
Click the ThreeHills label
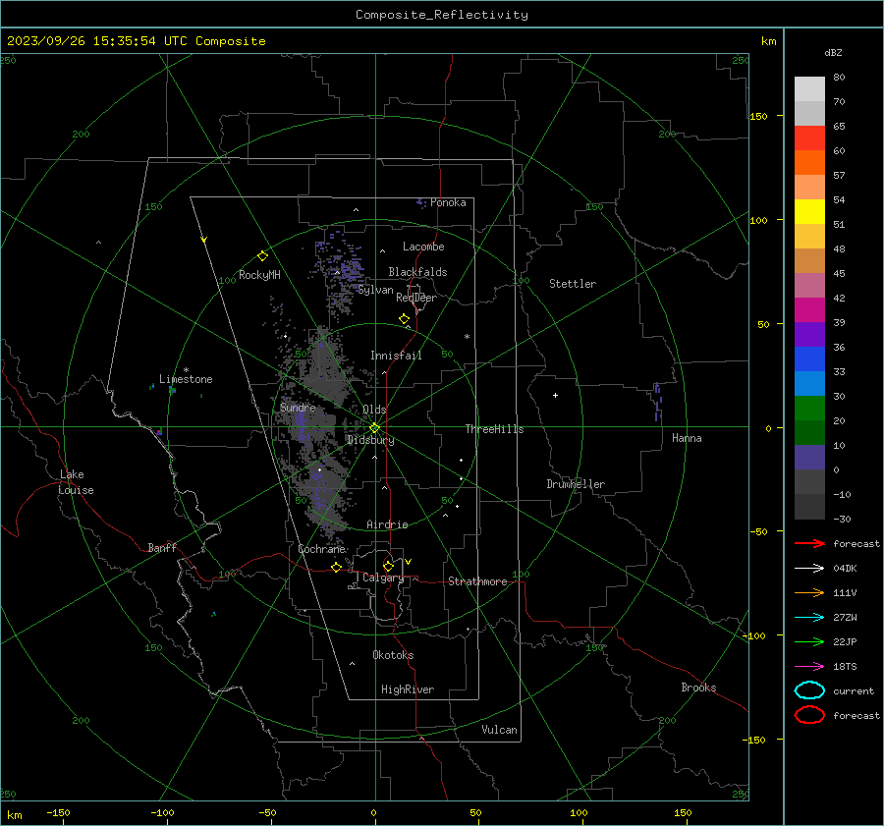[494, 429]
